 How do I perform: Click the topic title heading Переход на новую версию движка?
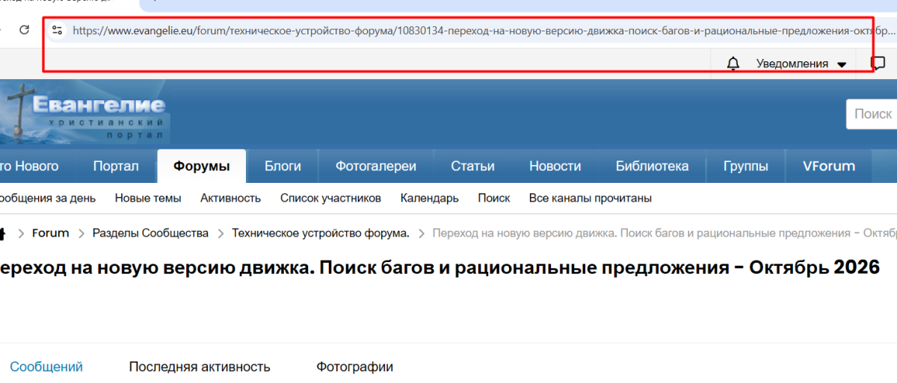(440, 267)
